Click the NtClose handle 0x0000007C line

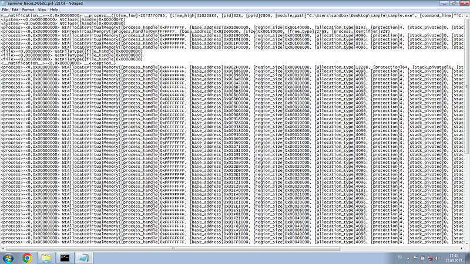click(63, 19)
